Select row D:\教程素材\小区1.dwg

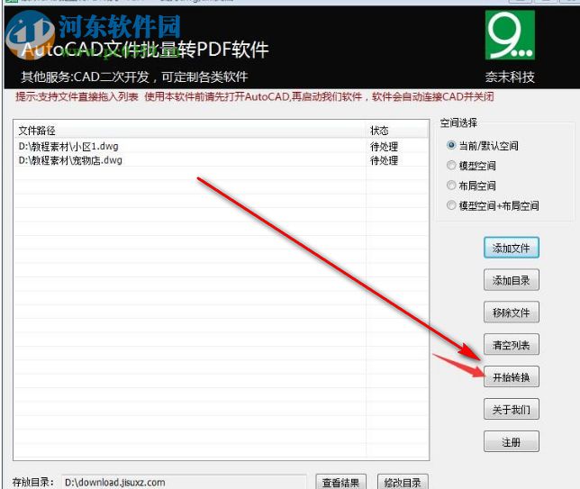point(221,147)
